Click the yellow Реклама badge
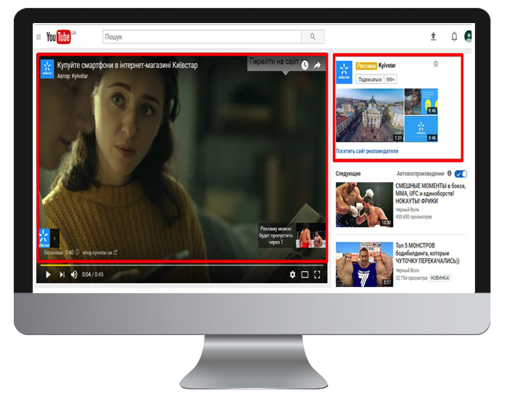The height and width of the screenshot is (397, 506). point(366,66)
